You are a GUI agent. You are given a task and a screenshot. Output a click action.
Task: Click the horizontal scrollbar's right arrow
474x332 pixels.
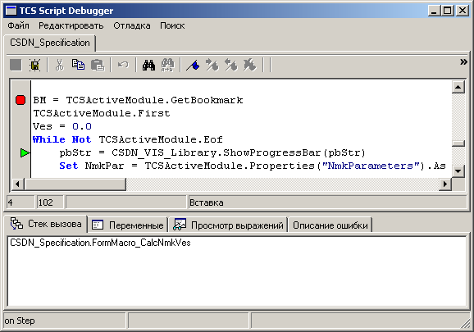click(x=445, y=184)
